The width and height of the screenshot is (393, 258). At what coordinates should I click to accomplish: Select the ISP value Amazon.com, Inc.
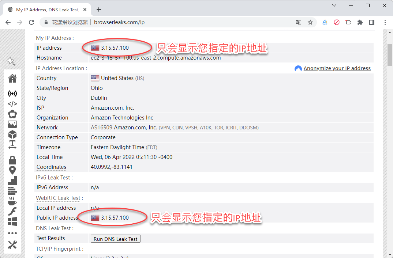[x=112, y=107]
